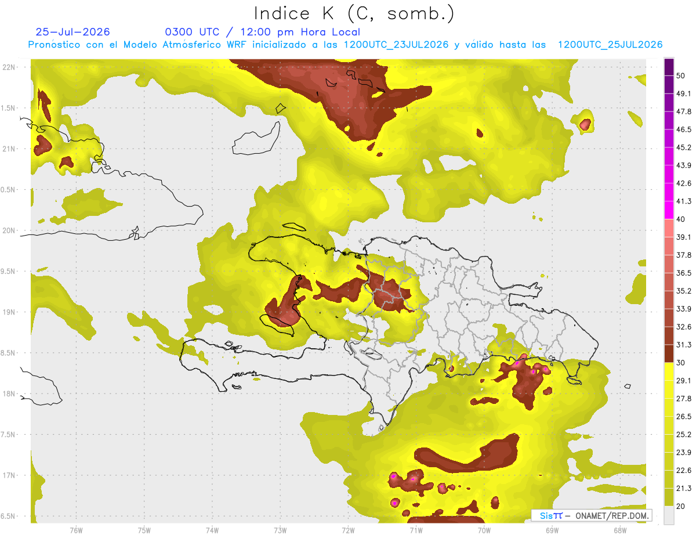This screenshot has width=696, height=538.
Task: Click the dark purple top colorbar swatch
Action: click(x=669, y=67)
